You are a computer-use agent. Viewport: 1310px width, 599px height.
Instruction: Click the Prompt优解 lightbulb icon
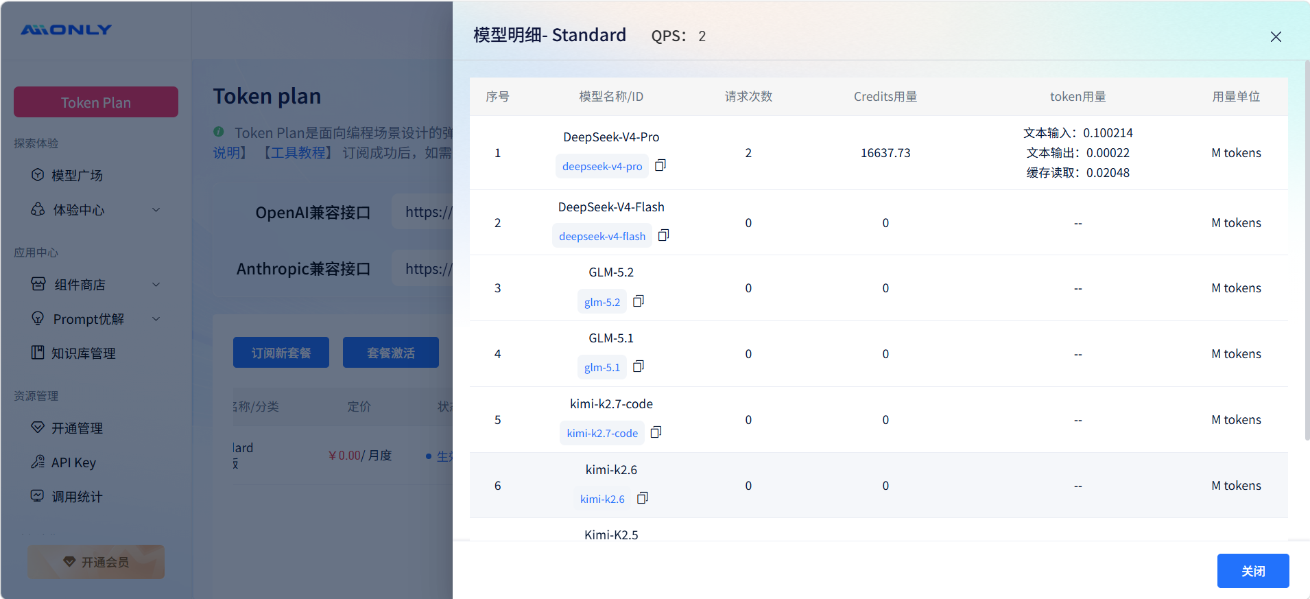coord(38,318)
